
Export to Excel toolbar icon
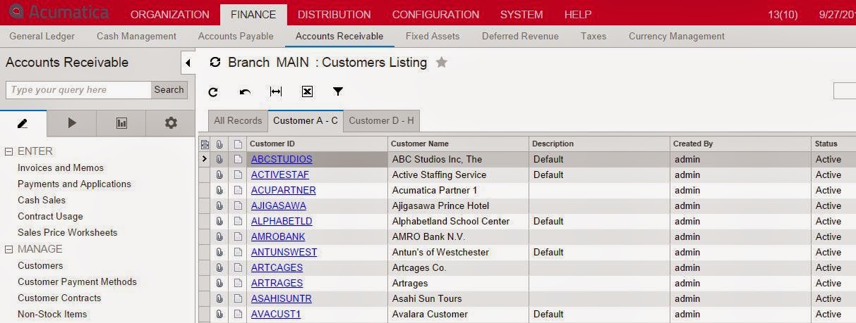[x=307, y=91]
